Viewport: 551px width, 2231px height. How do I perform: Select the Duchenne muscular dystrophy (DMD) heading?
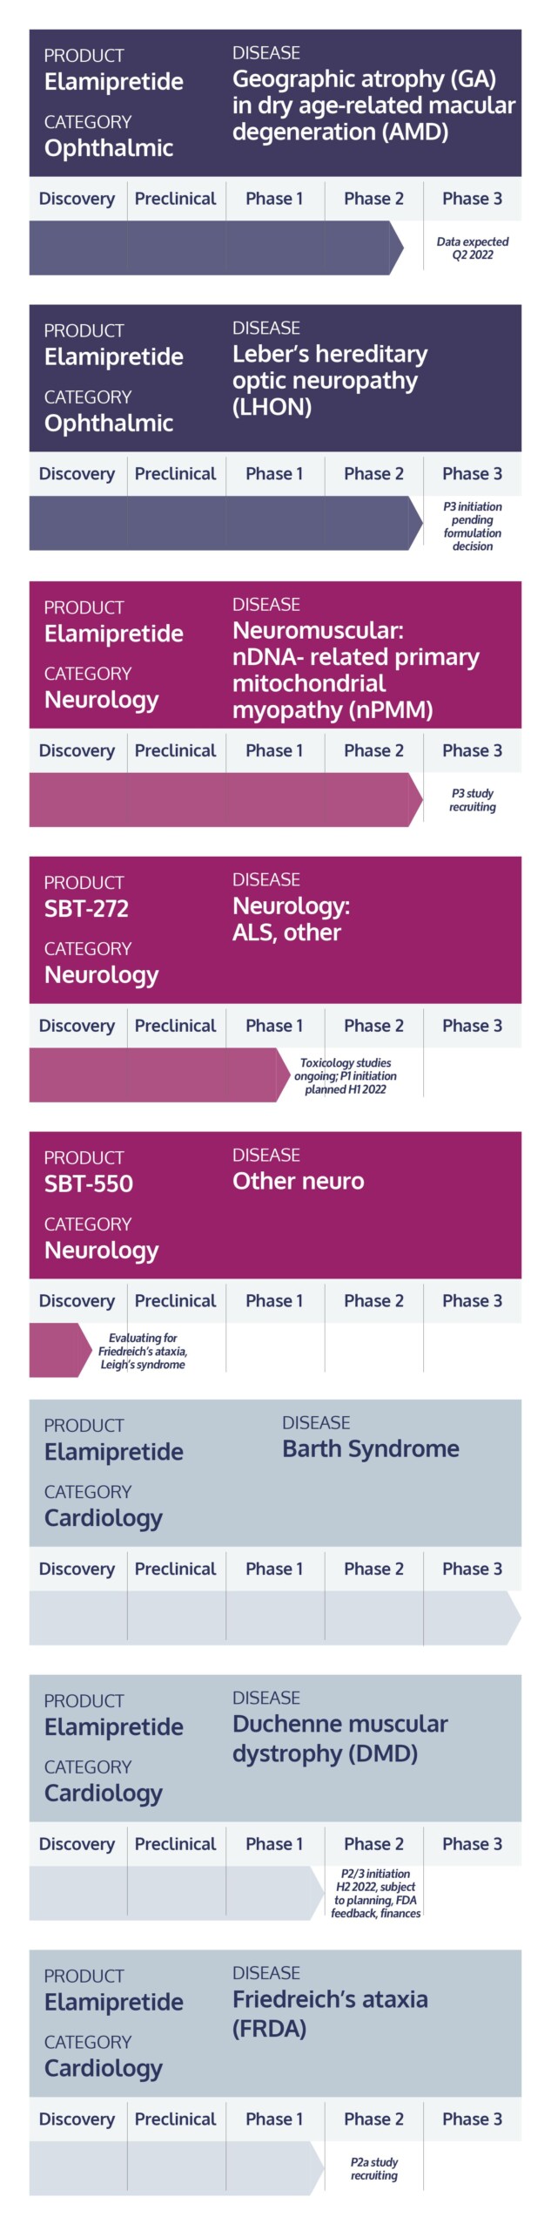[x=340, y=1739]
